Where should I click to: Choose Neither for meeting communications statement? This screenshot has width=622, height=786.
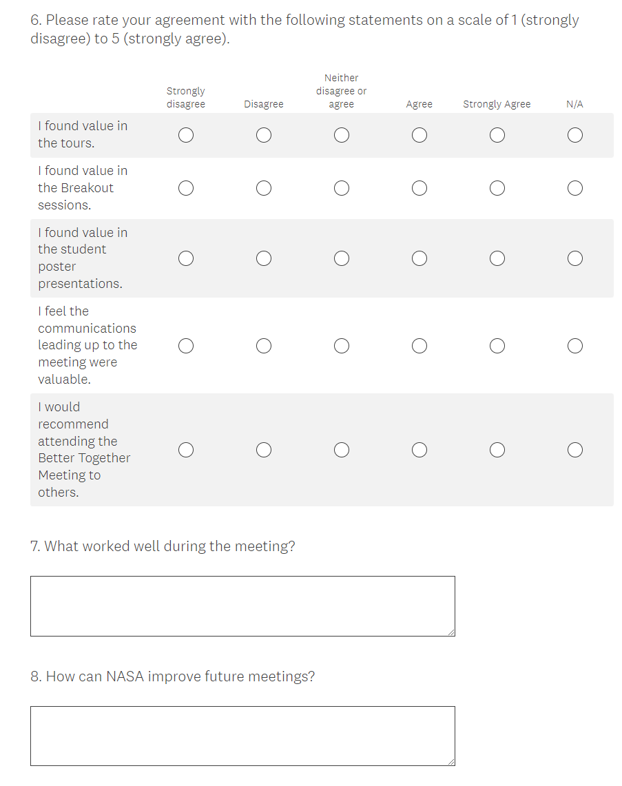(341, 346)
